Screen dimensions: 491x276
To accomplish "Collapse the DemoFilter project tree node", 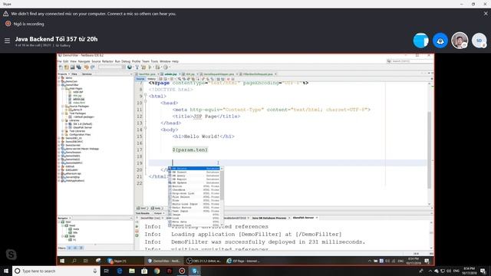I will [x=59, y=85].
